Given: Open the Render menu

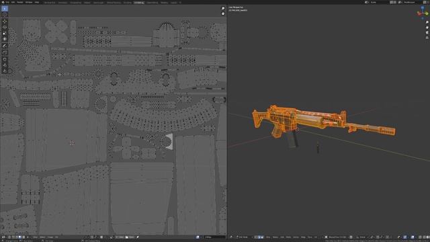Looking at the screenshot, I should (20, 2).
